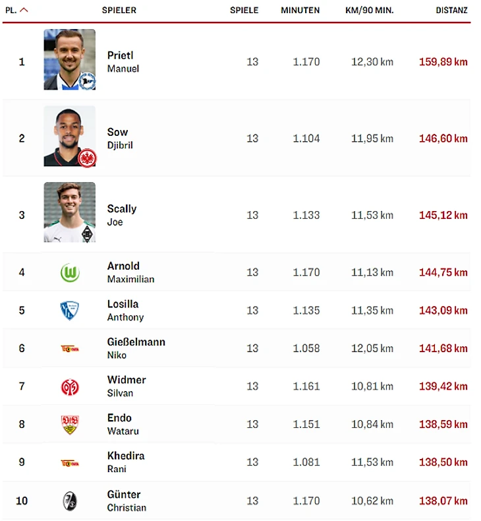Toggle sort order via PL. arrow
The image size is (481, 521).
click(24, 11)
